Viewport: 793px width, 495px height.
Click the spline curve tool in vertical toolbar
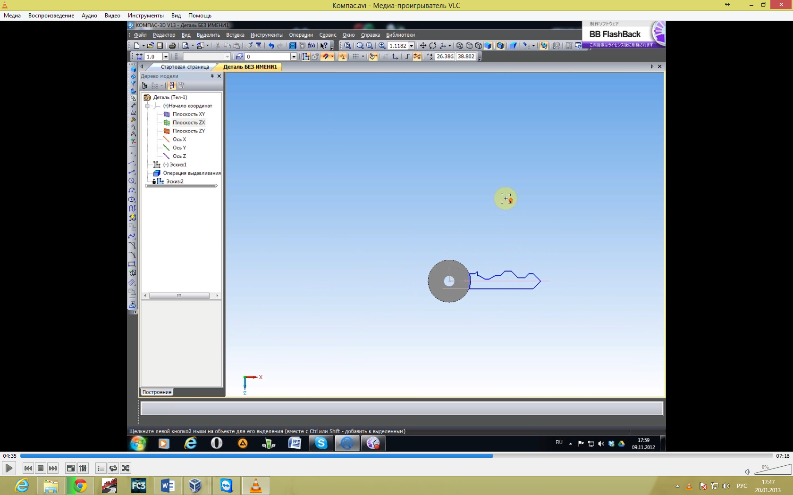133,236
